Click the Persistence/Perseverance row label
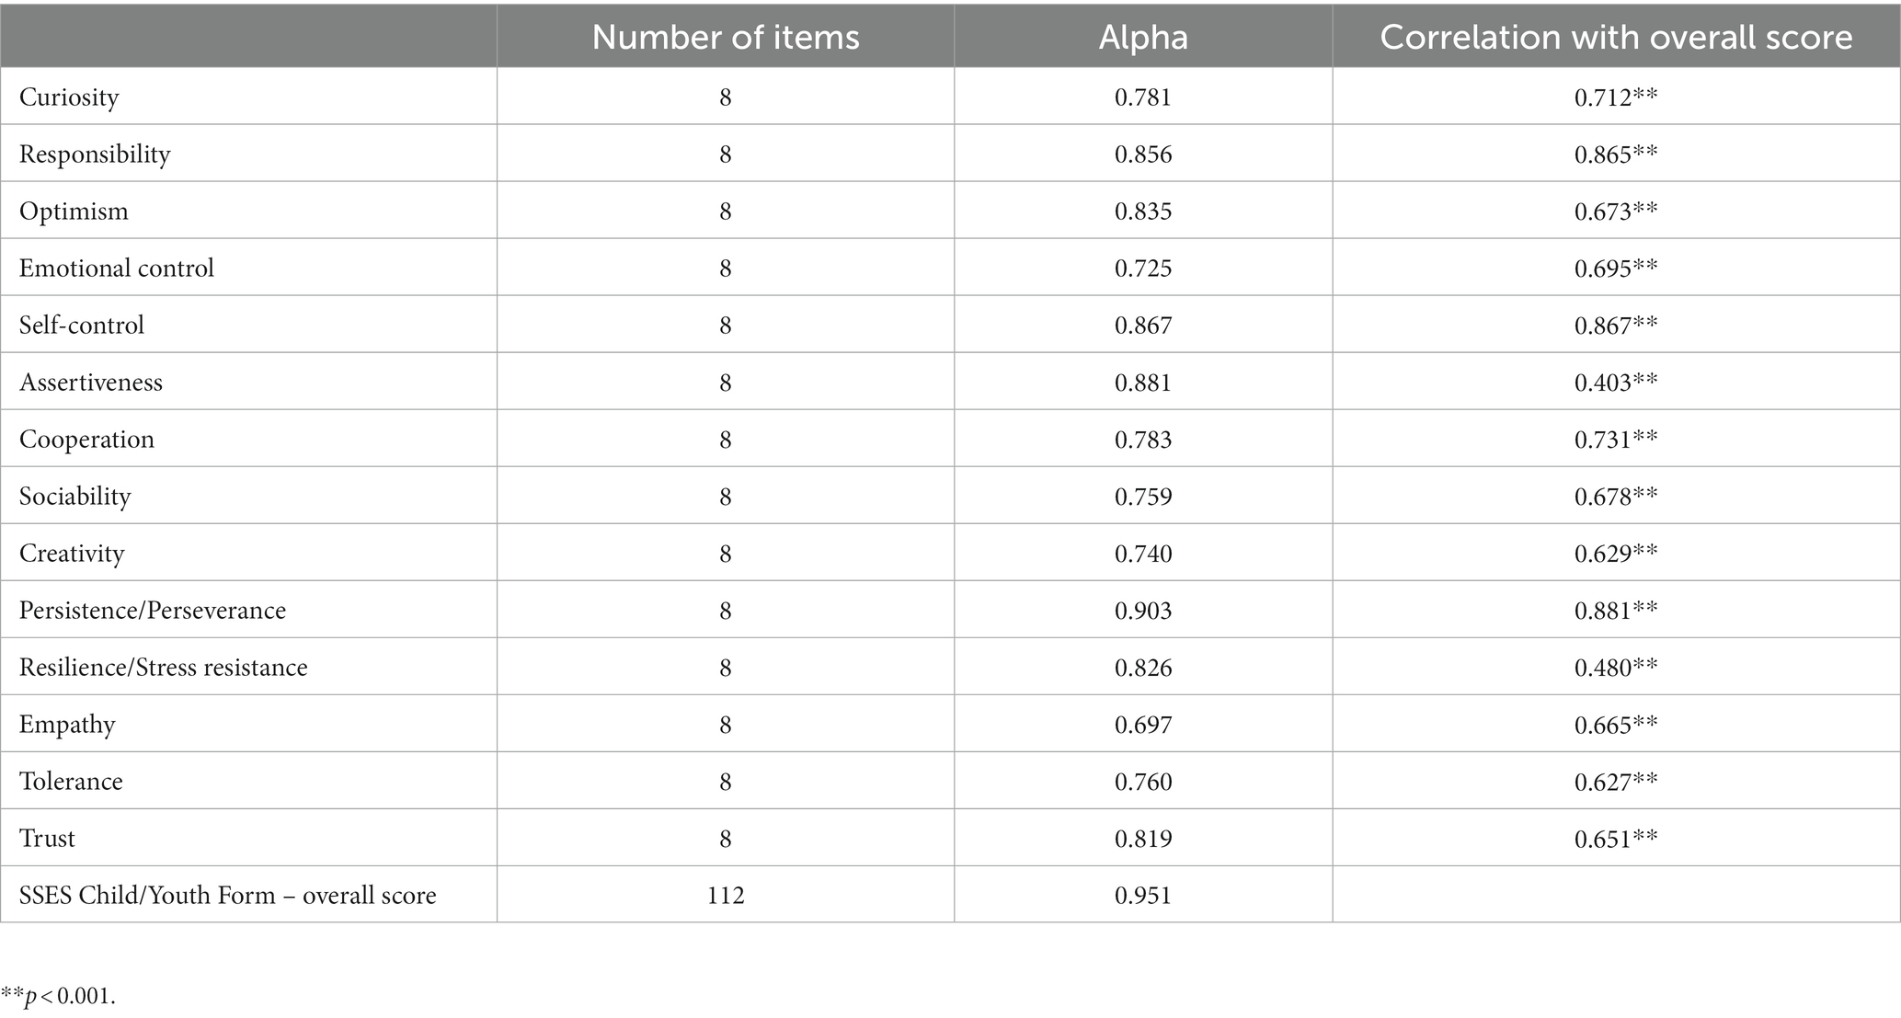 153,611
